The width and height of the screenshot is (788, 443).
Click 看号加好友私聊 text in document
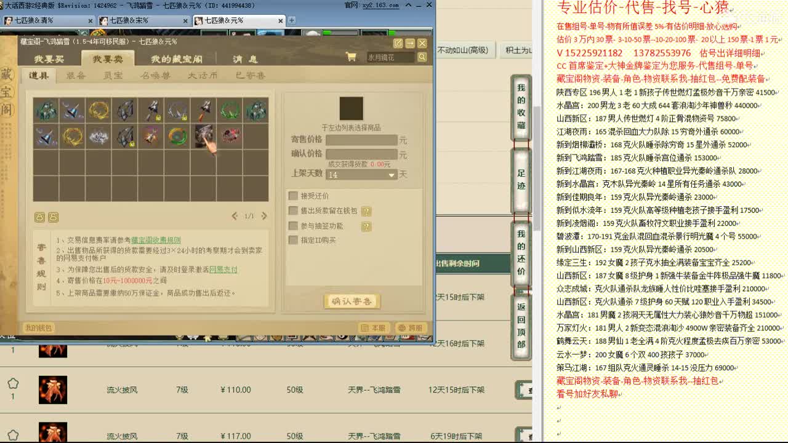pos(587,394)
